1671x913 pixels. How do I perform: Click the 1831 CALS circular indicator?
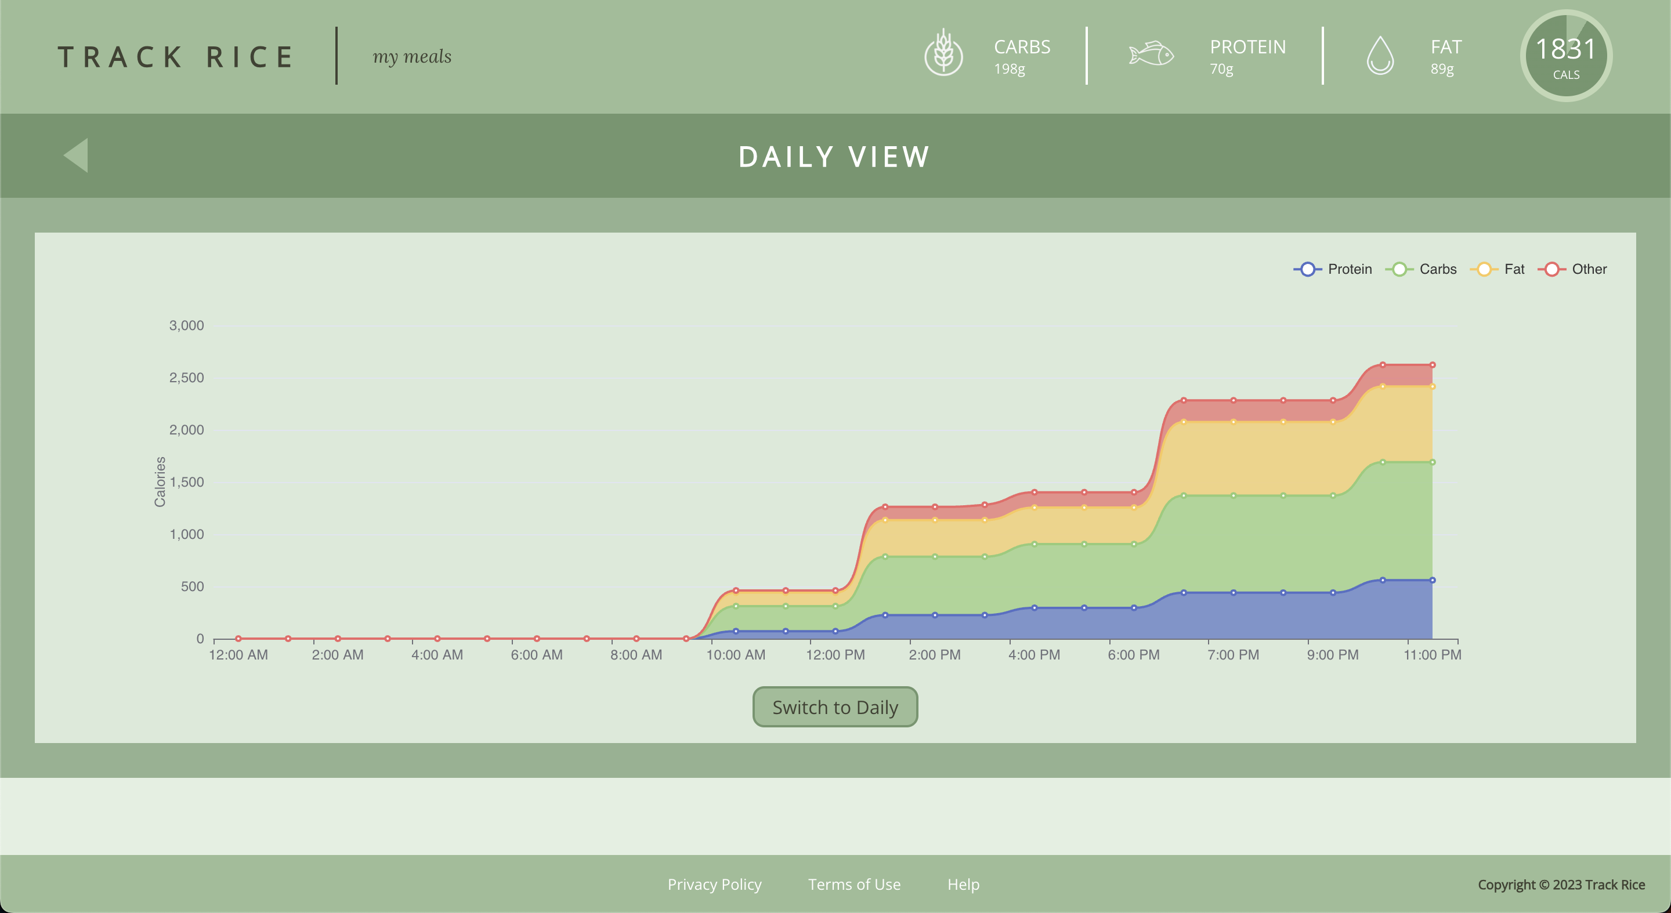(x=1565, y=56)
